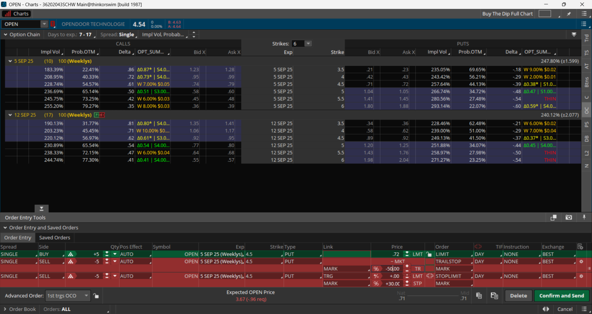592x314 pixels.
Task: Toggle the price lock on the LIMIT row
Action: [x=429, y=254]
